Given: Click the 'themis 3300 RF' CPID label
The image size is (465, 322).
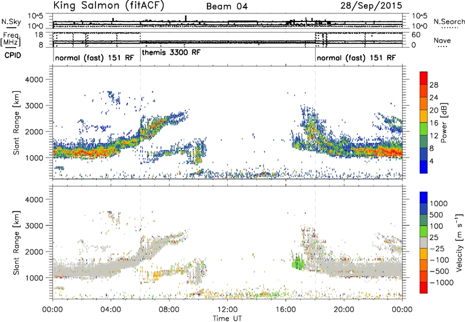Looking at the screenshot, I should click(x=171, y=52).
